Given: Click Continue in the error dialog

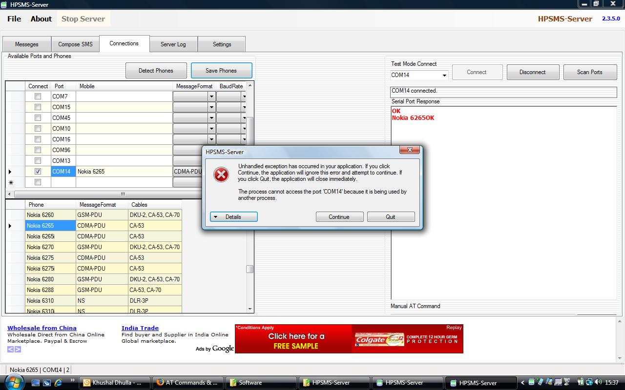Looking at the screenshot, I should (x=339, y=217).
